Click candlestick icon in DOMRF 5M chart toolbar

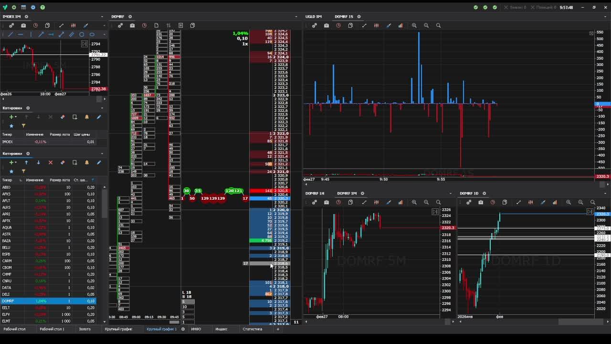click(x=376, y=202)
